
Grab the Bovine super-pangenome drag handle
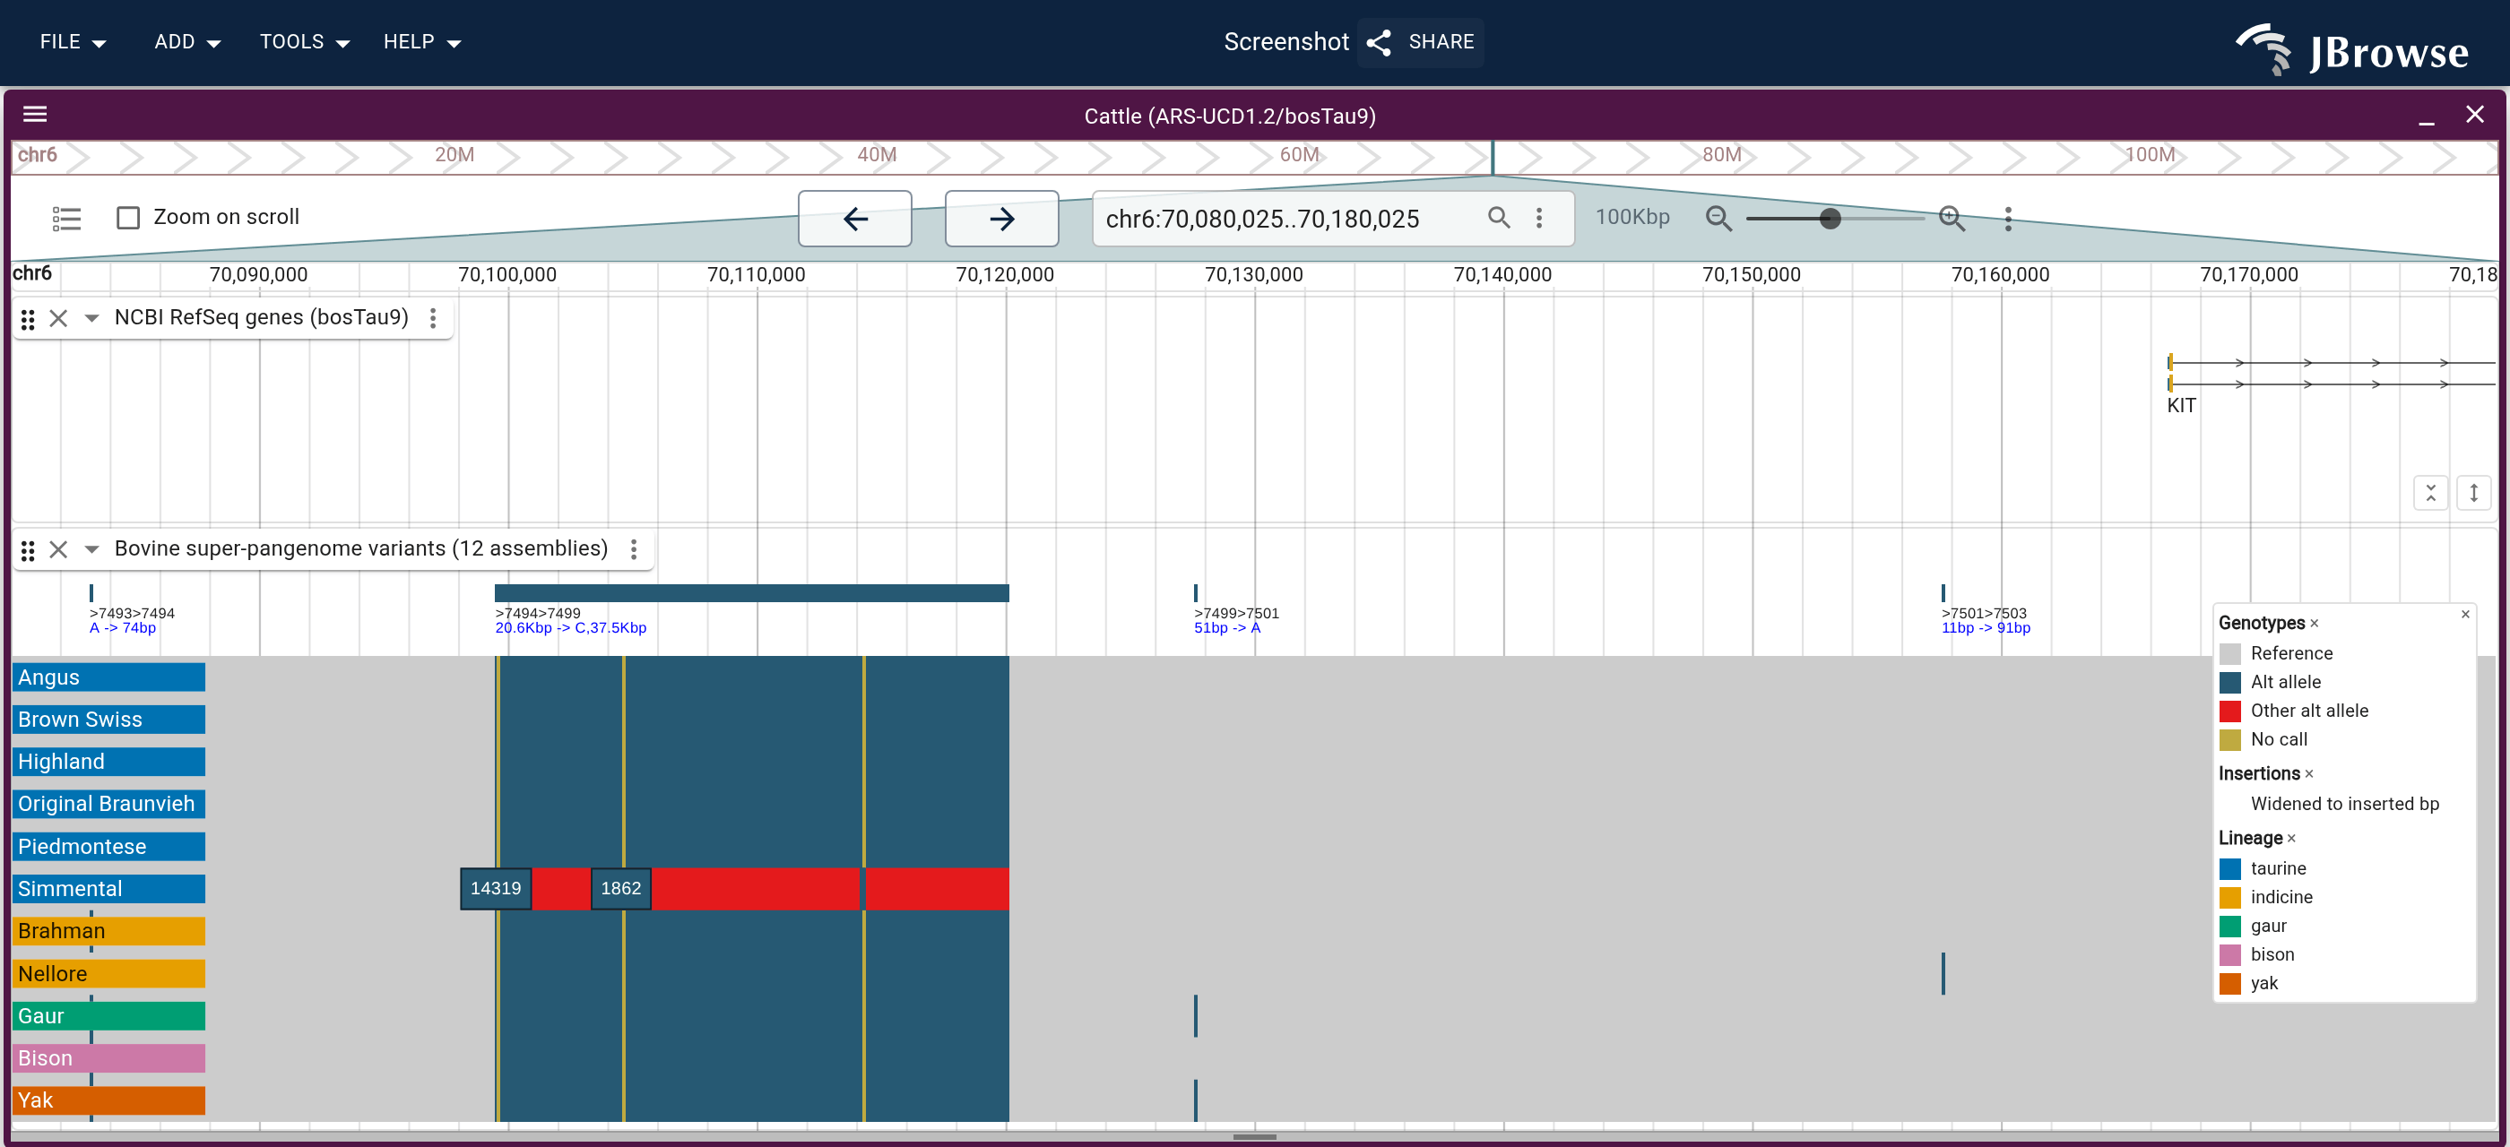click(x=29, y=550)
